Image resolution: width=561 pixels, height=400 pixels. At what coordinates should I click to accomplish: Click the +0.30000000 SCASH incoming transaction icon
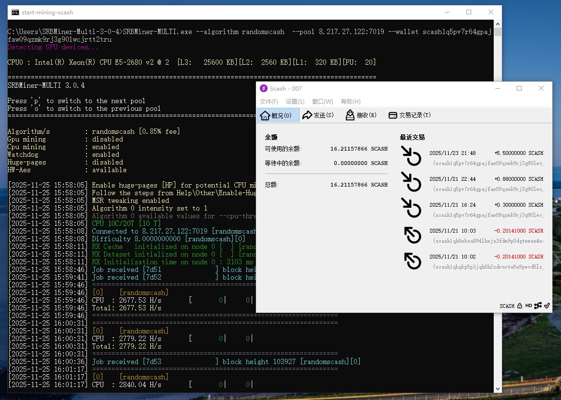[x=411, y=209]
